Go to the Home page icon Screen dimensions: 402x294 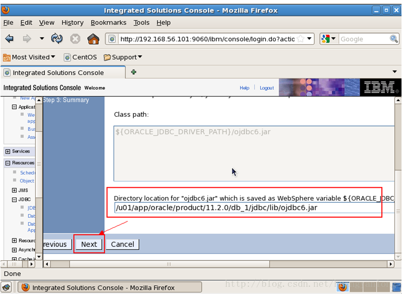coord(93,39)
